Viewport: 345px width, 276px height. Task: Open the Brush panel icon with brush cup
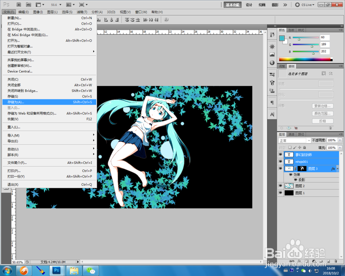click(x=272, y=82)
